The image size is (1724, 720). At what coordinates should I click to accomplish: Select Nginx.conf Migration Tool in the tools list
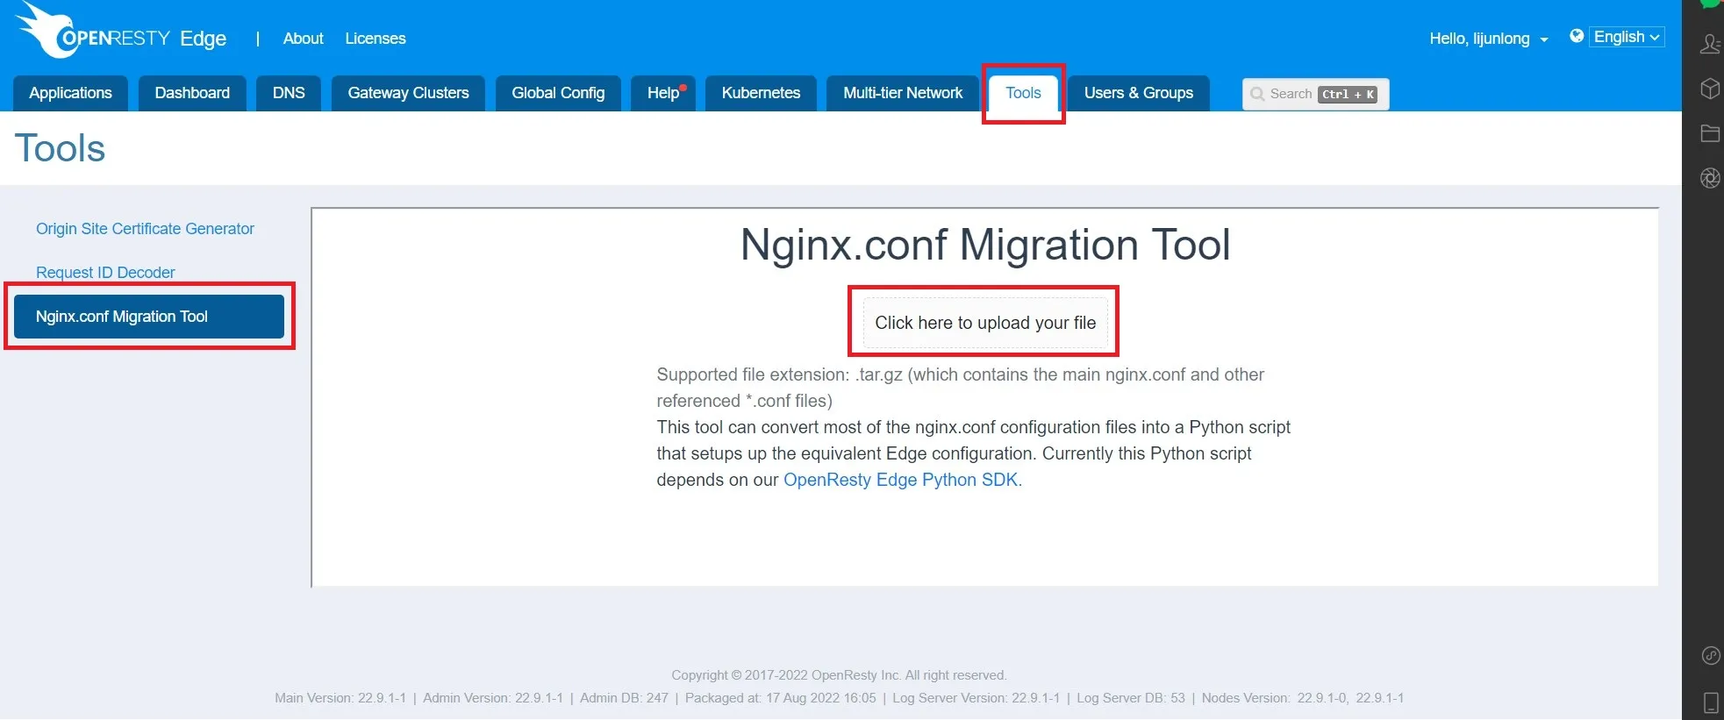pos(149,317)
